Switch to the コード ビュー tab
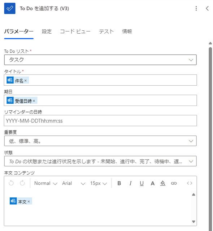Screen dimensions: 213x231 (x=75, y=31)
